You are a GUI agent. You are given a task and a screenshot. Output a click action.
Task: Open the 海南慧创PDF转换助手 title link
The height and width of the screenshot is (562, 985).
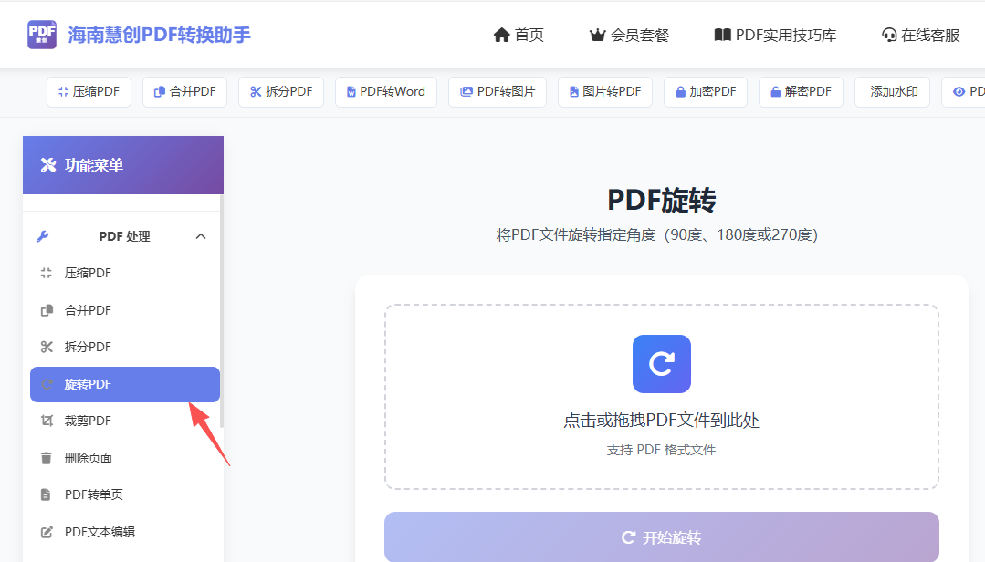tap(159, 36)
